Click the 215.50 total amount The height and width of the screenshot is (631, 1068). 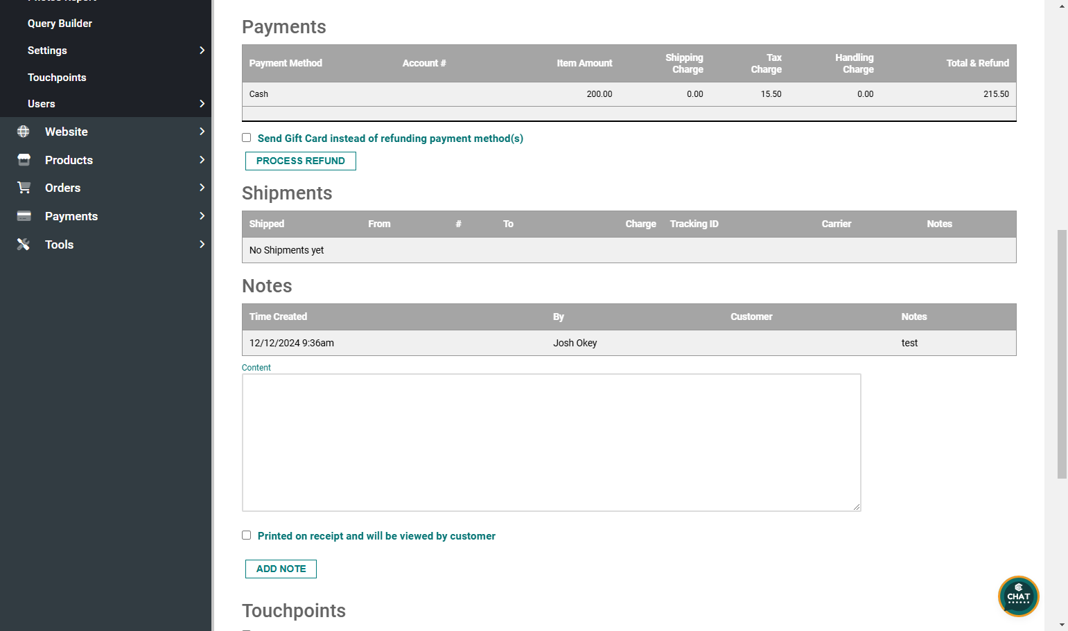996,94
